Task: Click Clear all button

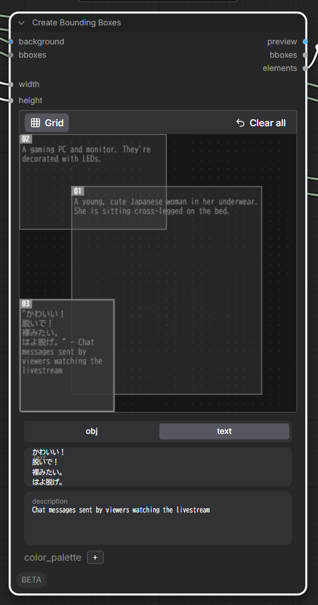Action: click(261, 123)
